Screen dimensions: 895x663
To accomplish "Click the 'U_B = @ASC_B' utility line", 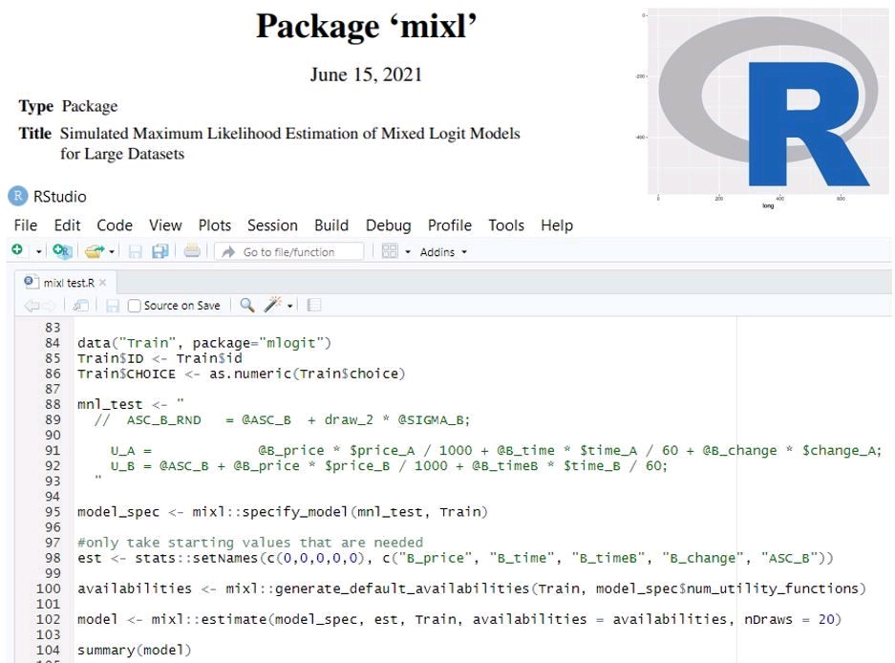I will click(389, 466).
